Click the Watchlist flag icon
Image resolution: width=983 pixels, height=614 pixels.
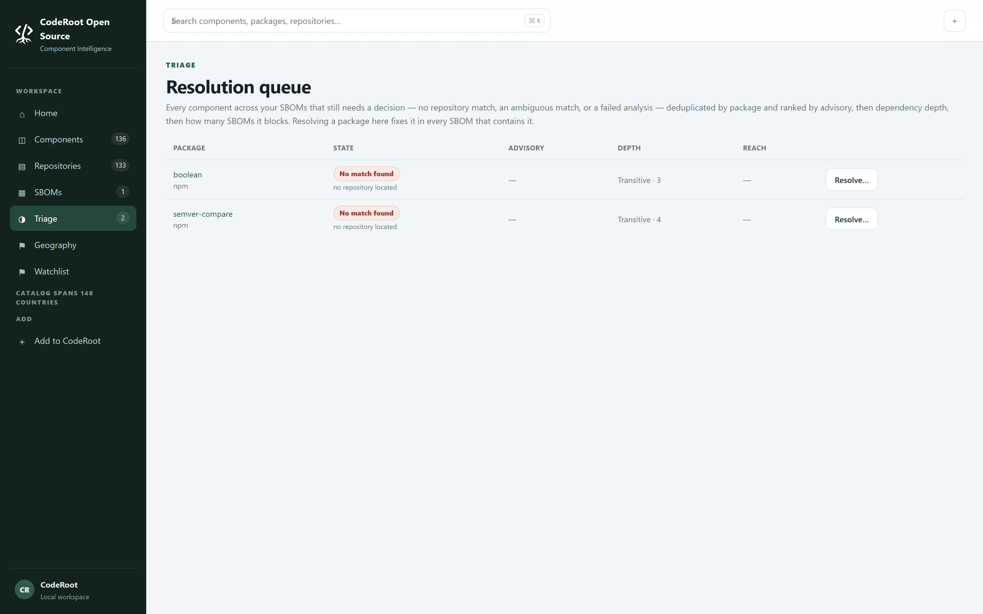pyautogui.click(x=22, y=273)
